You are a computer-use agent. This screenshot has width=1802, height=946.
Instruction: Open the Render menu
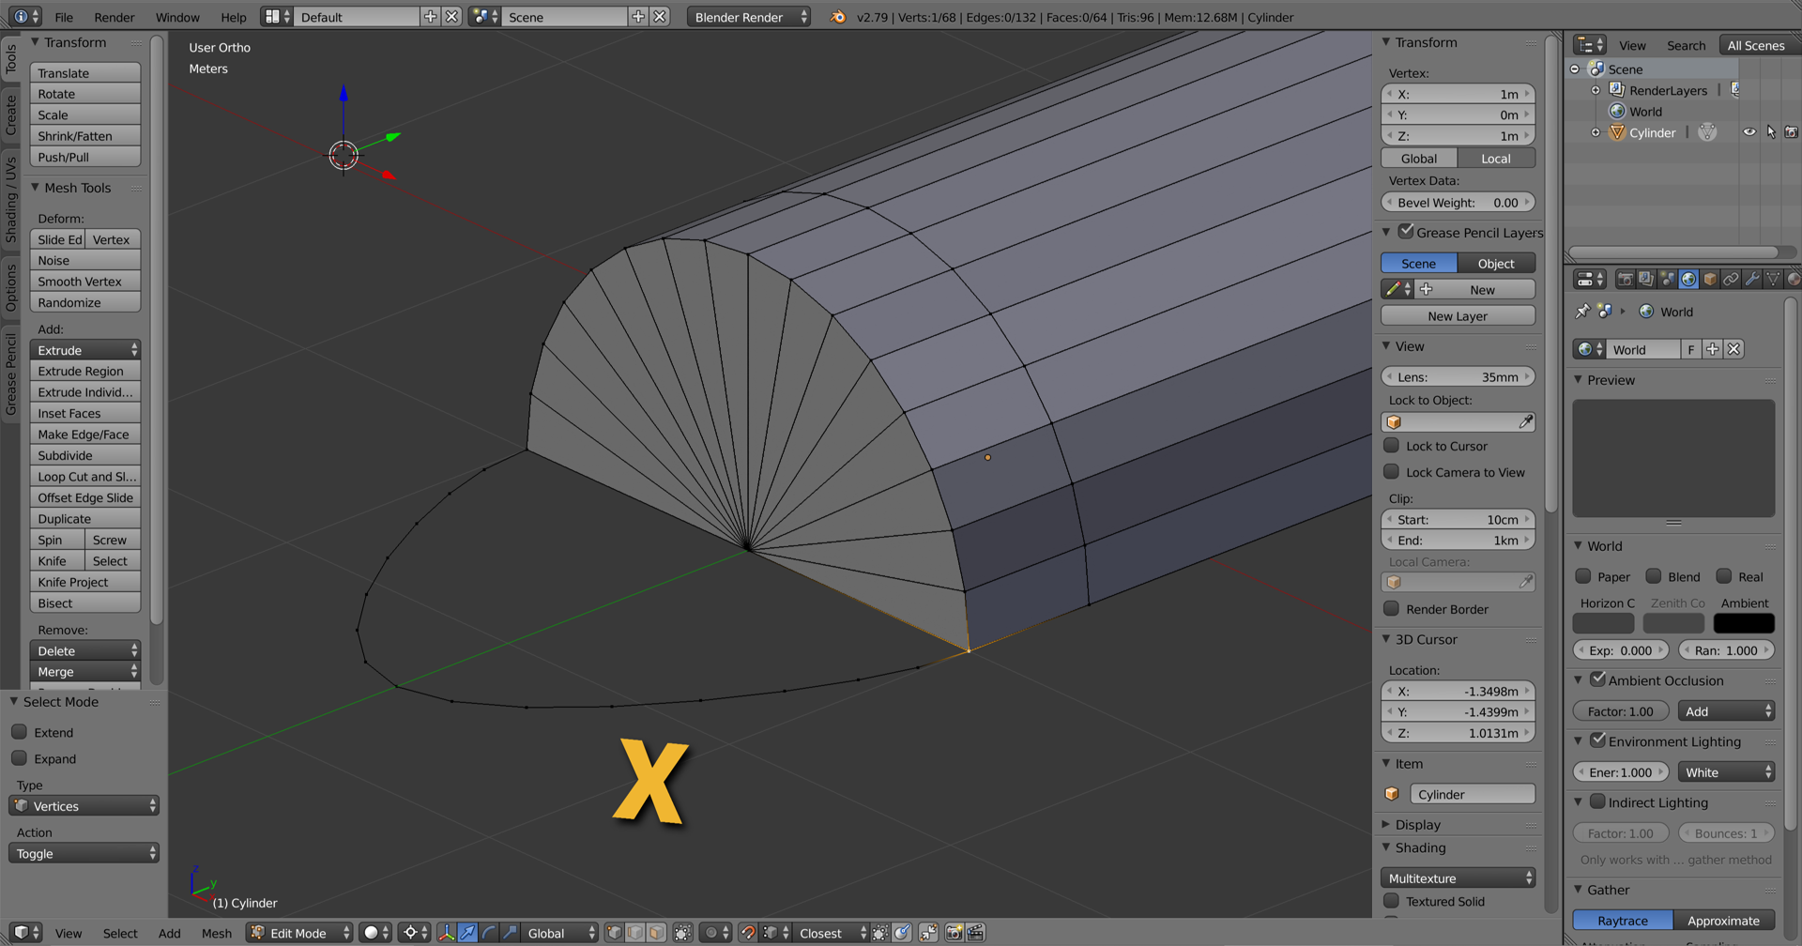[115, 17]
